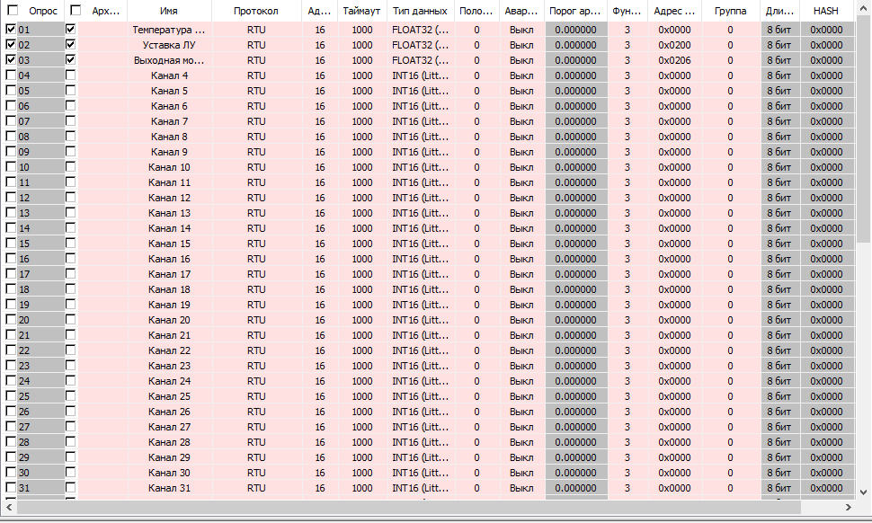Image resolution: width=872 pixels, height=523 pixels.
Task: Open the 8 бит length cell for Канал 20
Action: [779, 320]
